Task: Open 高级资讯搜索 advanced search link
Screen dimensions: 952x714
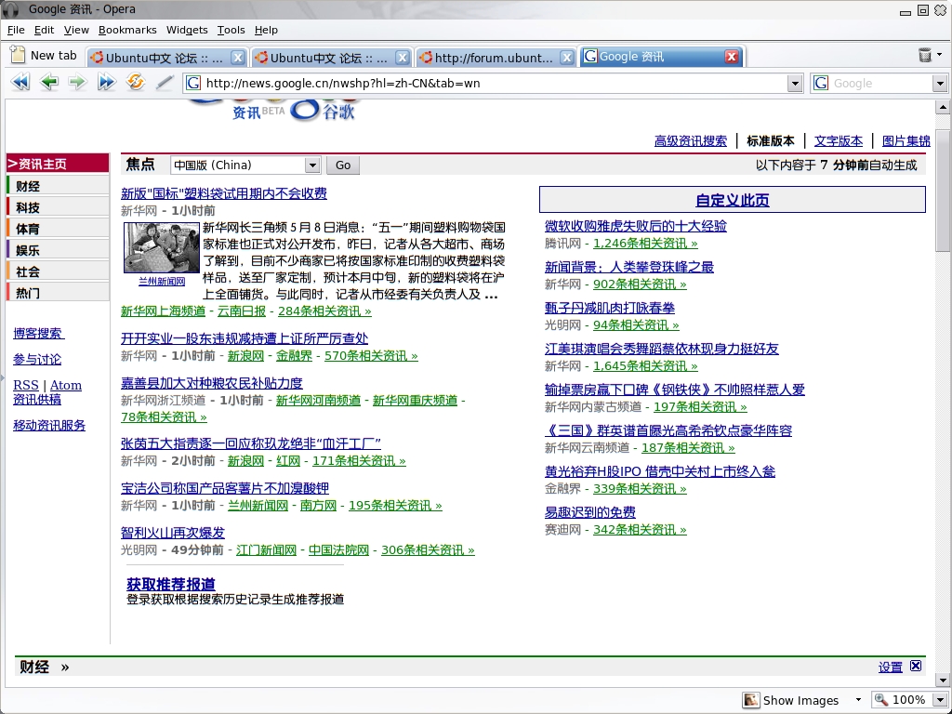Action: pos(691,141)
